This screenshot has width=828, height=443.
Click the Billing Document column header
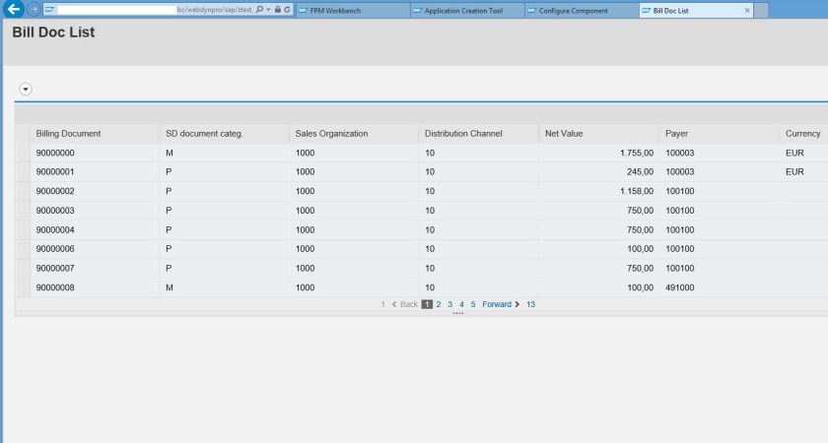click(x=68, y=134)
